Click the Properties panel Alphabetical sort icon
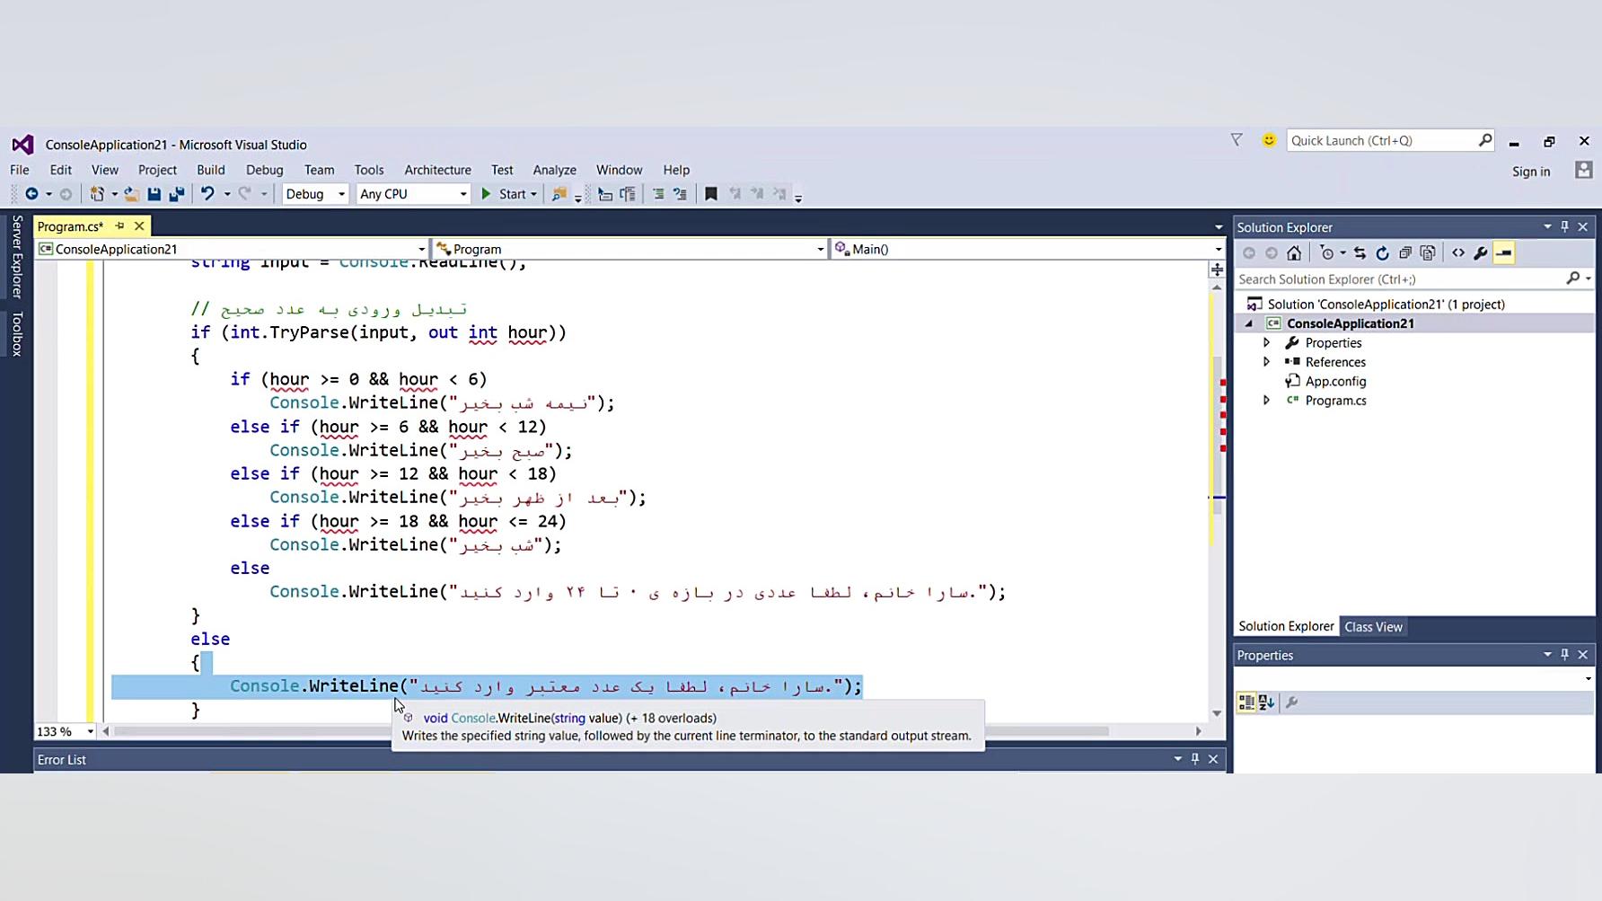Viewport: 1602px width, 901px height. (x=1266, y=702)
